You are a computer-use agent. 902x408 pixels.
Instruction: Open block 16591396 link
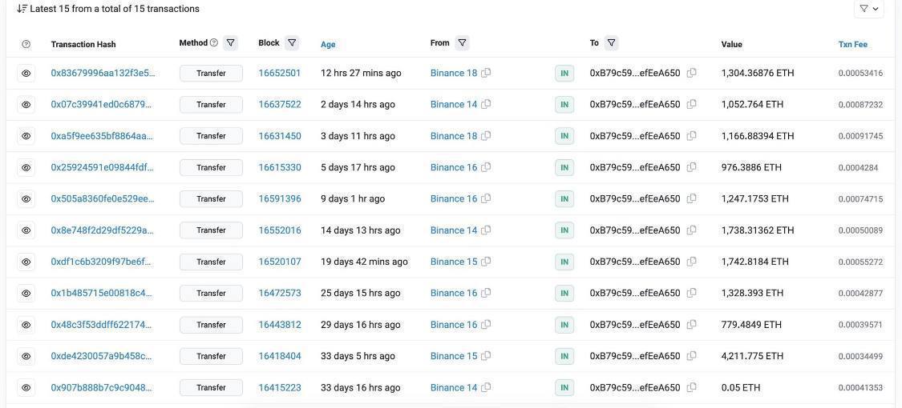click(x=280, y=198)
